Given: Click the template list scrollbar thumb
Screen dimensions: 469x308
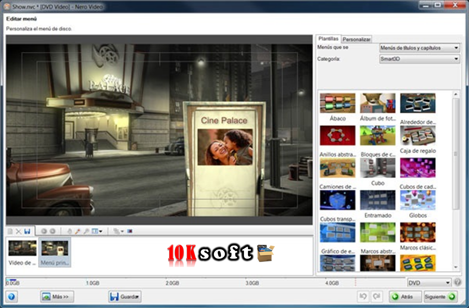Looking at the screenshot, I should (x=455, y=154).
